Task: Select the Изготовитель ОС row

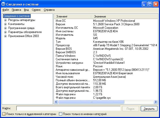Action: tap(106, 28)
